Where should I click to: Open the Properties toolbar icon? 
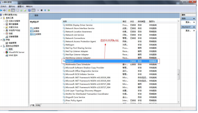coord(17,10)
